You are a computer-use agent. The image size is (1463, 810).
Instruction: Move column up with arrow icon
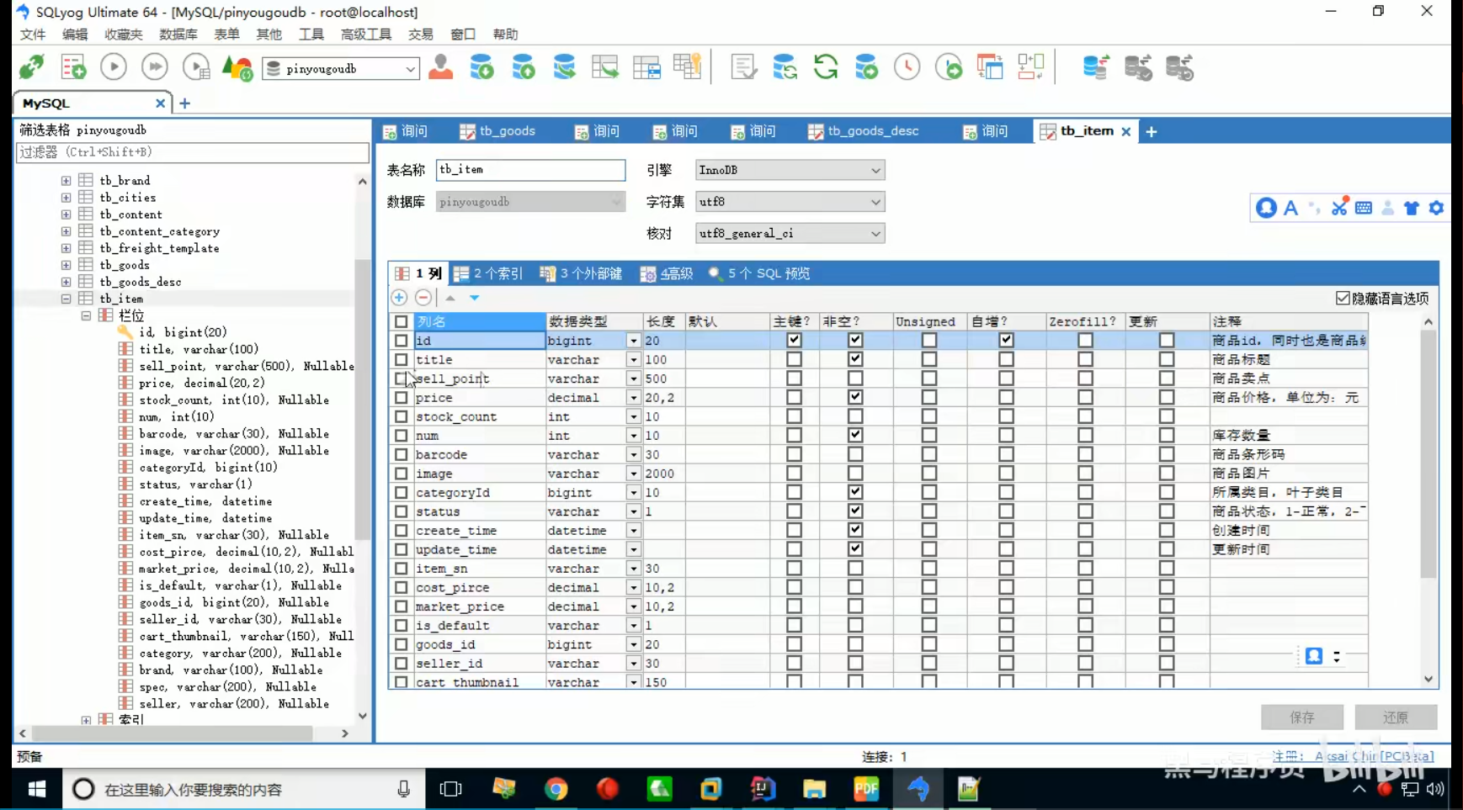[450, 298]
